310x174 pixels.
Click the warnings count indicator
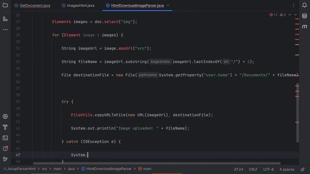283,15
